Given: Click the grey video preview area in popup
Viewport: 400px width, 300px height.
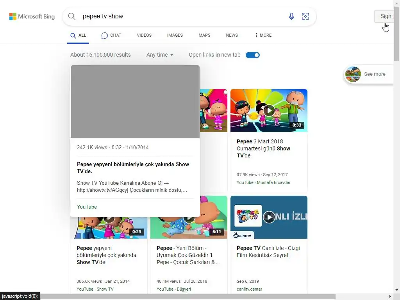Looking at the screenshot, I should 135,102.
